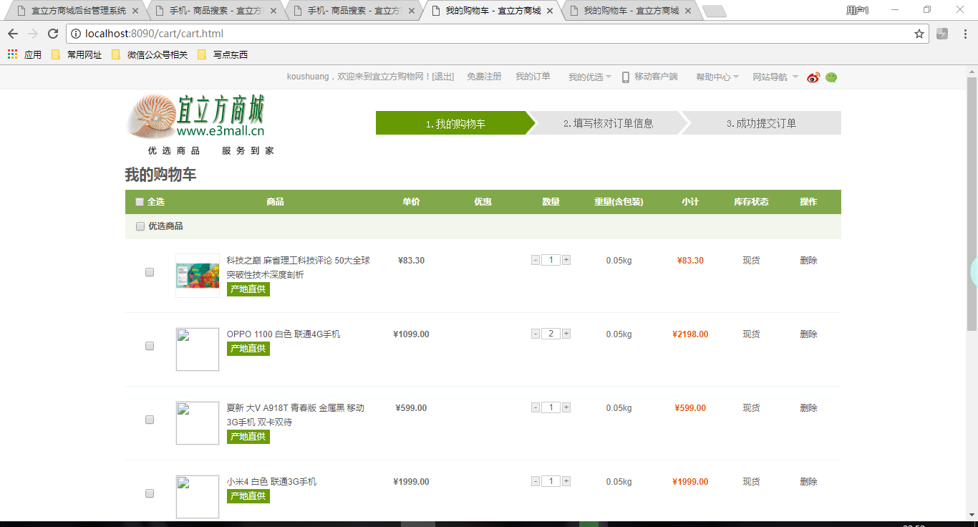
Task: Decrease quantity of OPPO 1100 phone
Action: pos(536,334)
